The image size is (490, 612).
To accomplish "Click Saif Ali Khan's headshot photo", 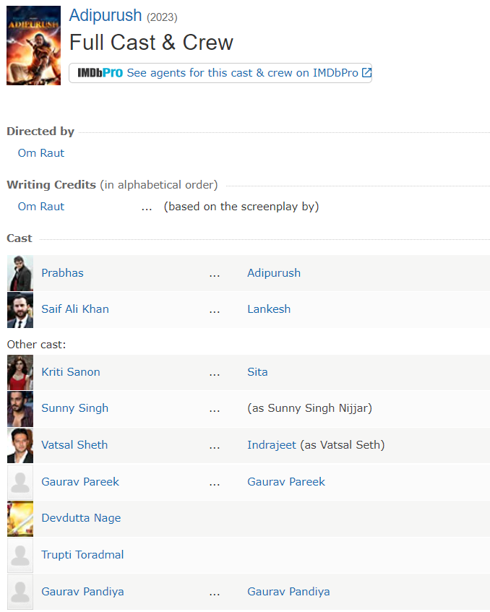I will 20,309.
